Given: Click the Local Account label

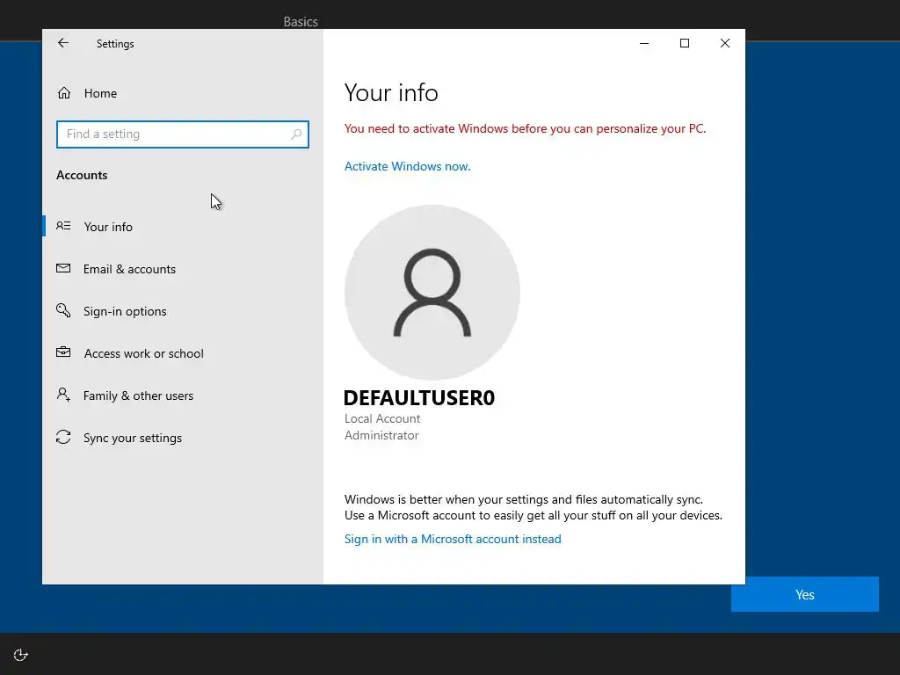Looking at the screenshot, I should click(x=382, y=418).
